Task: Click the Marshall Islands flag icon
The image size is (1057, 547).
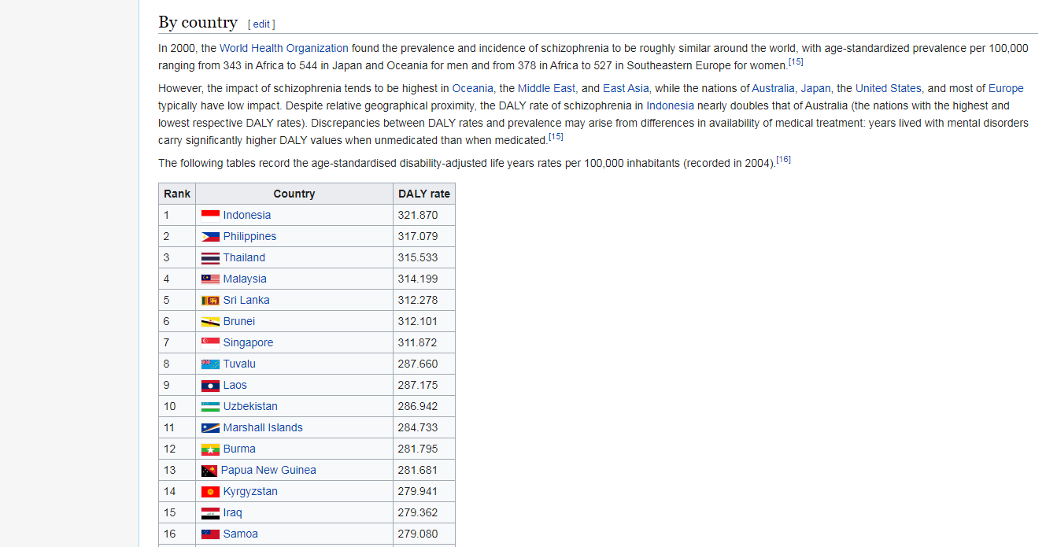Action: pyautogui.click(x=210, y=427)
